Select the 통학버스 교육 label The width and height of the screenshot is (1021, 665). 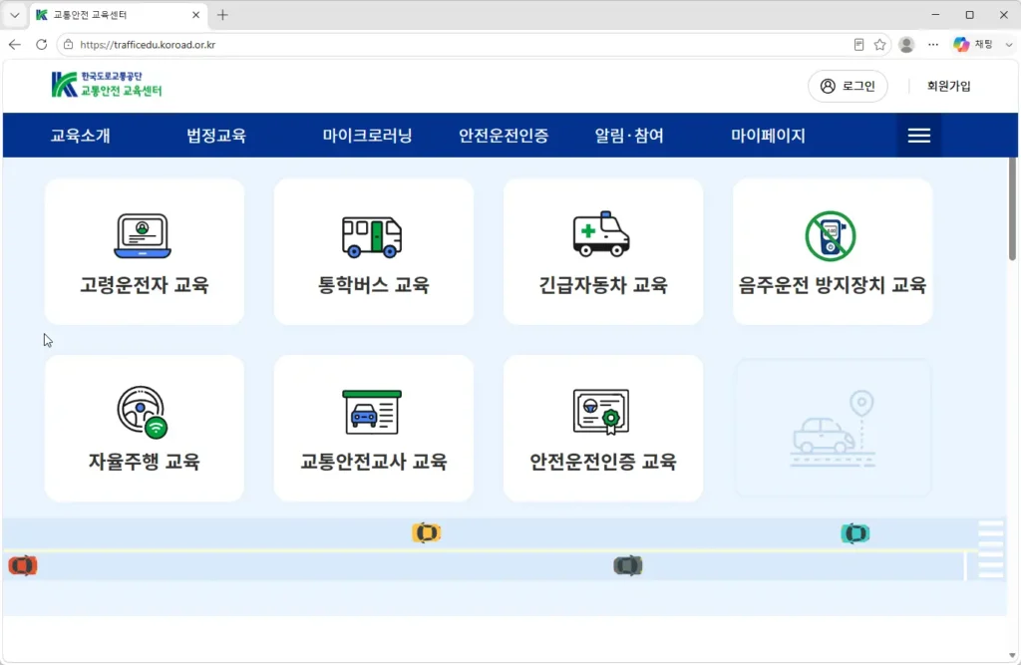(373, 284)
